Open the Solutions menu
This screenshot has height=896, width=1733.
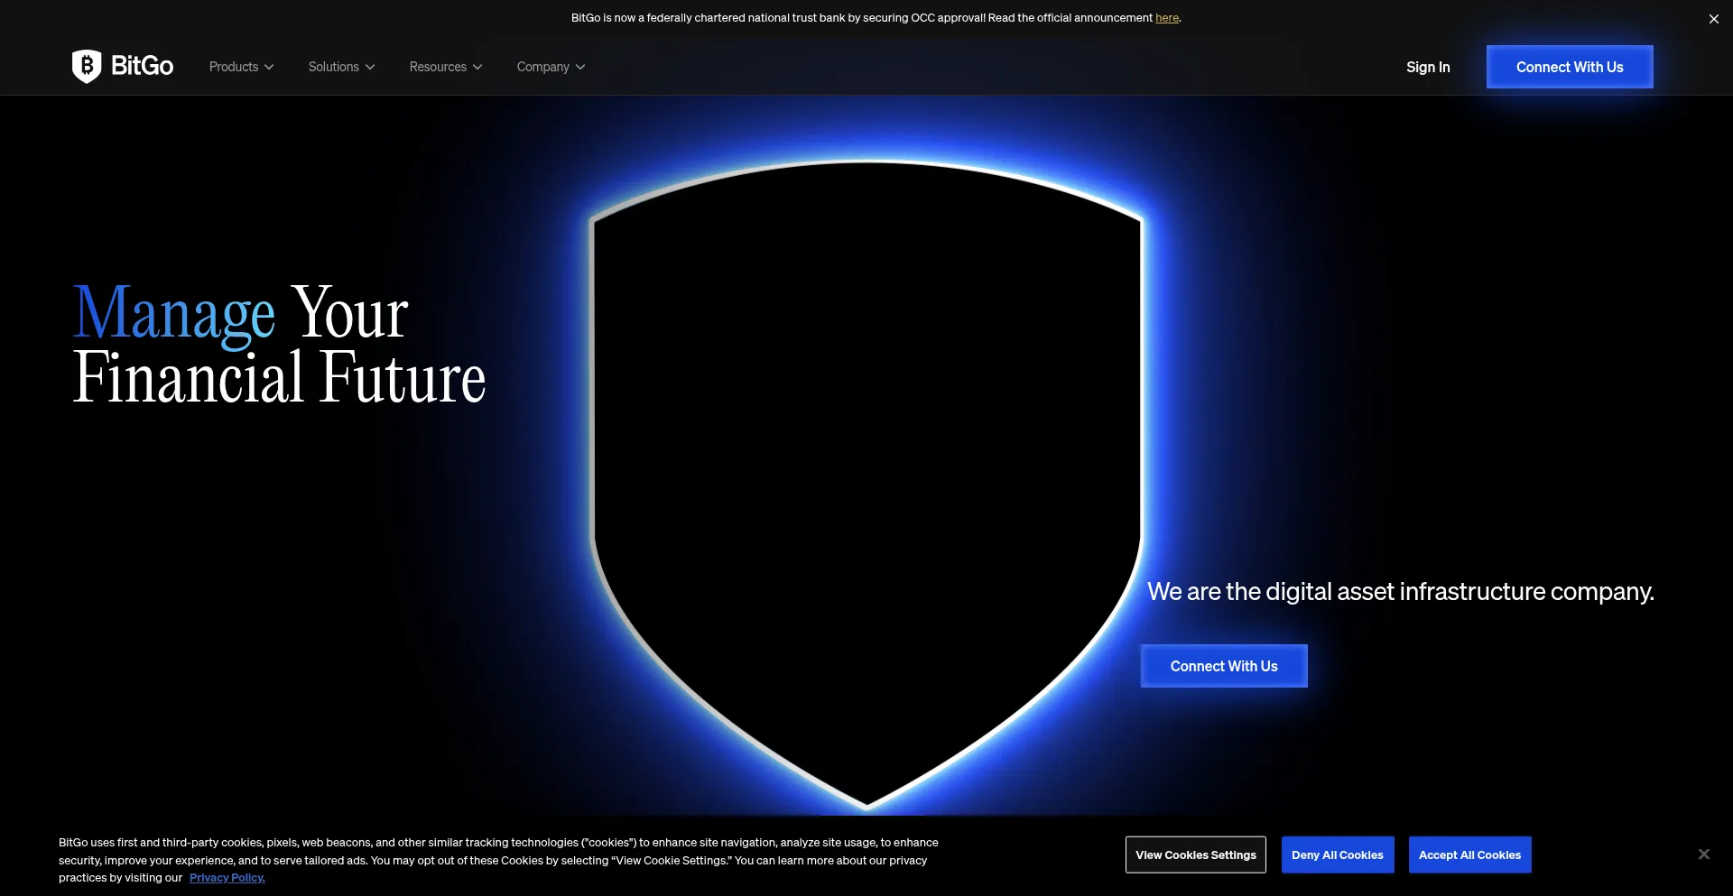pos(334,67)
